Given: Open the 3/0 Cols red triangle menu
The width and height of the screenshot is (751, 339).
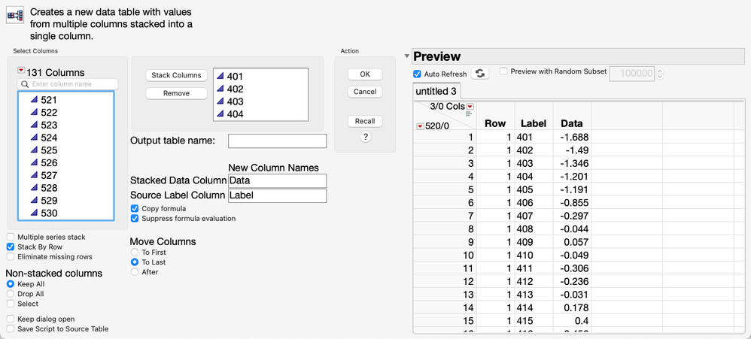Looking at the screenshot, I should pos(470,106).
